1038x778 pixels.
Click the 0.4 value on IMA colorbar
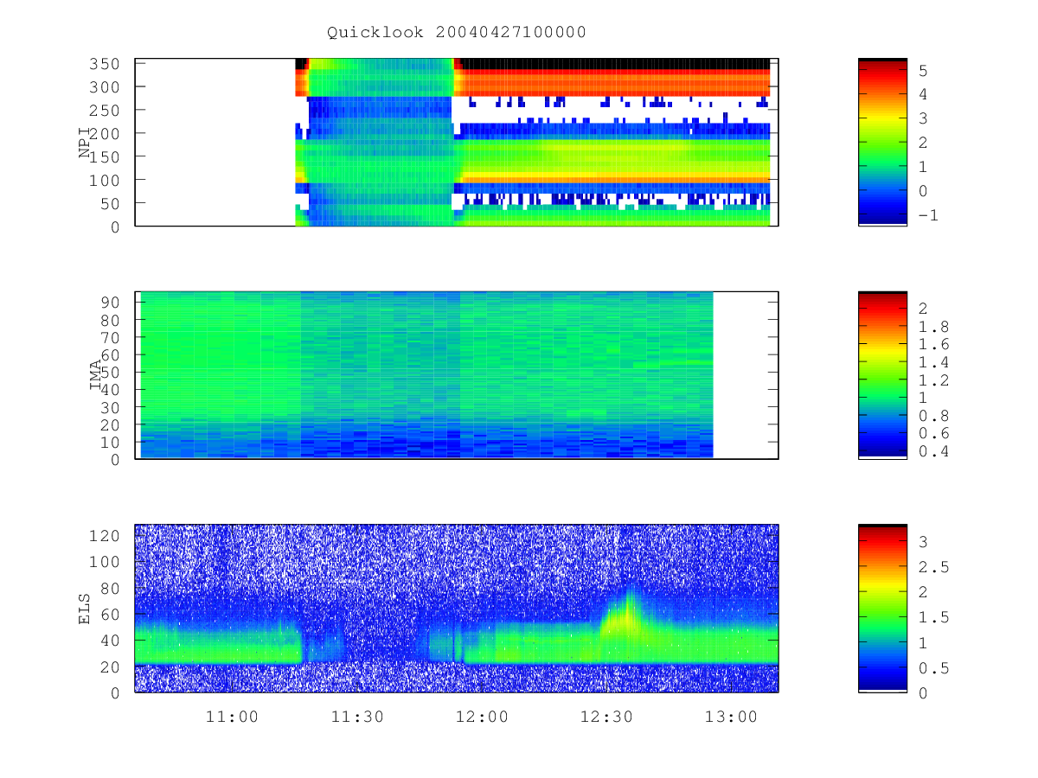coord(932,451)
